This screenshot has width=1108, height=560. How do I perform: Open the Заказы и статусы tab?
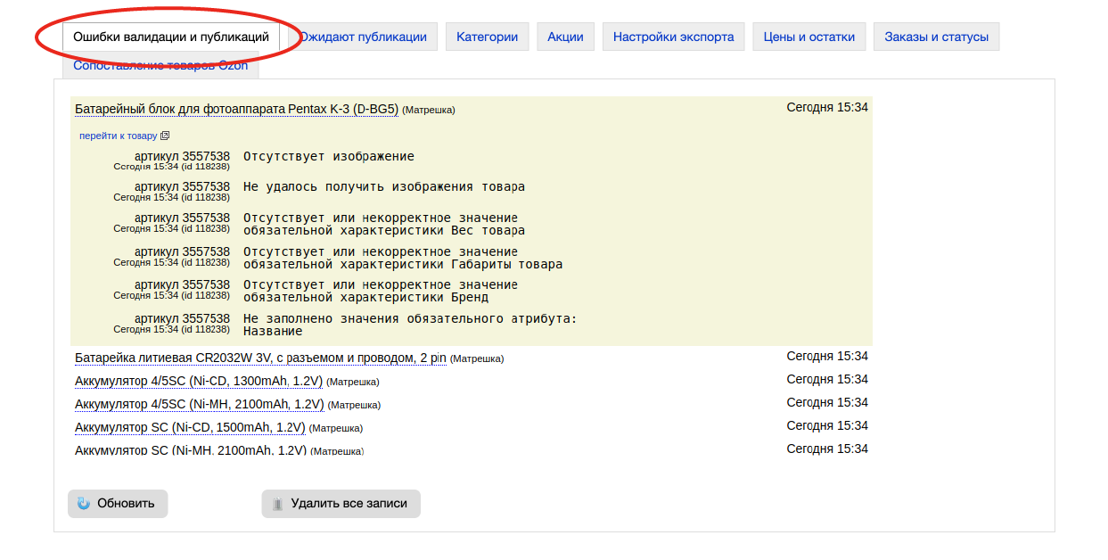pyautogui.click(x=936, y=37)
